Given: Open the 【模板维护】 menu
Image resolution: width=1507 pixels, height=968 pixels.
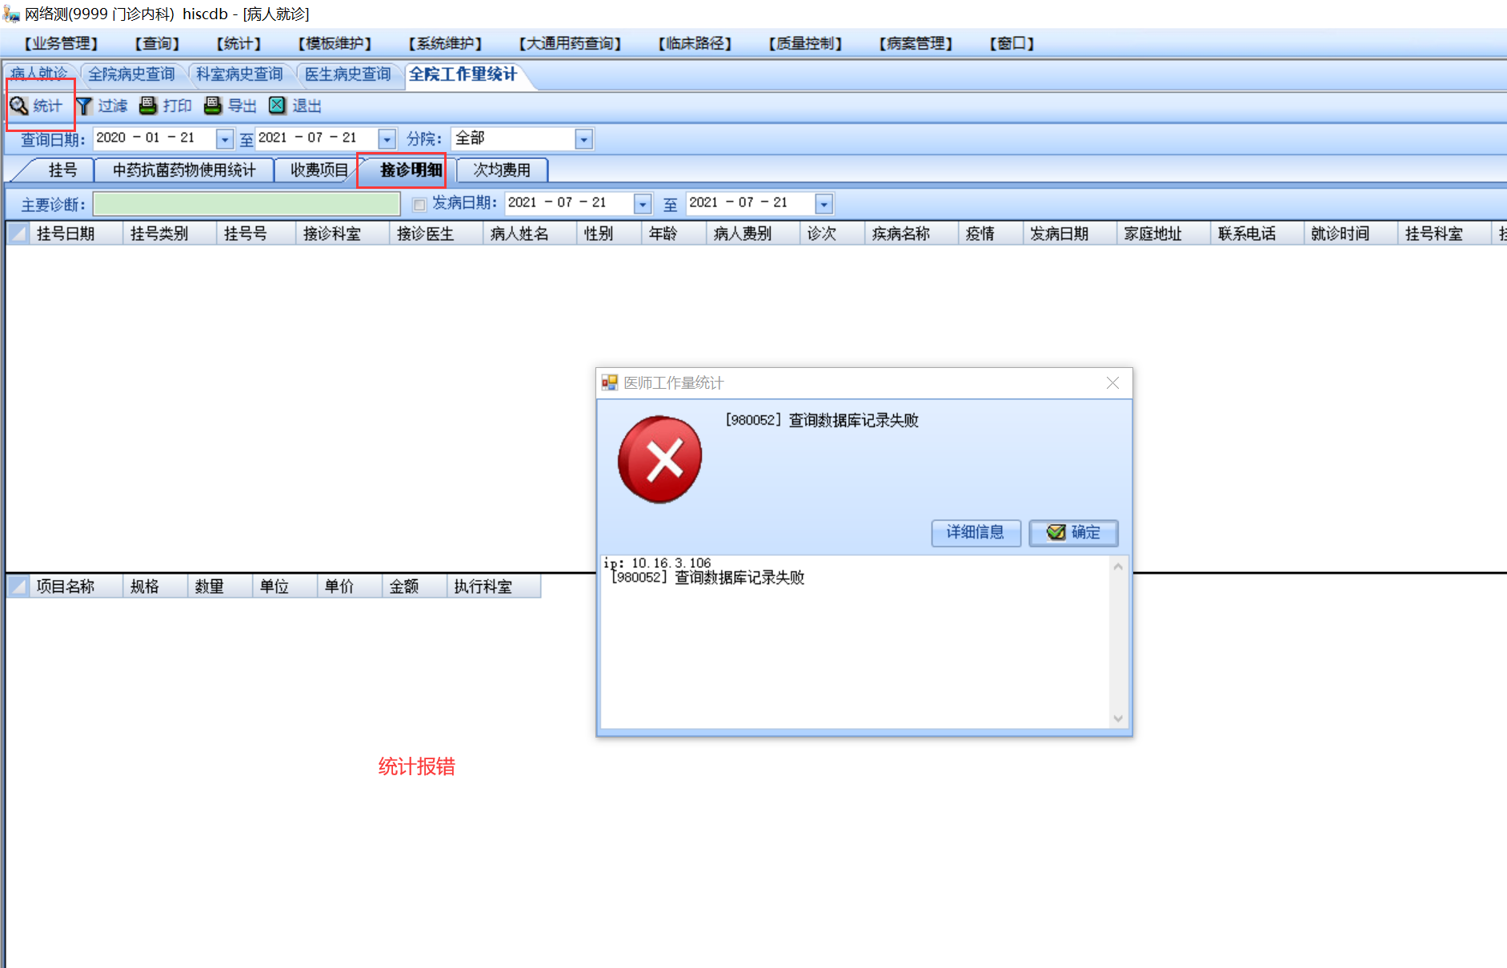Looking at the screenshot, I should coord(335,43).
